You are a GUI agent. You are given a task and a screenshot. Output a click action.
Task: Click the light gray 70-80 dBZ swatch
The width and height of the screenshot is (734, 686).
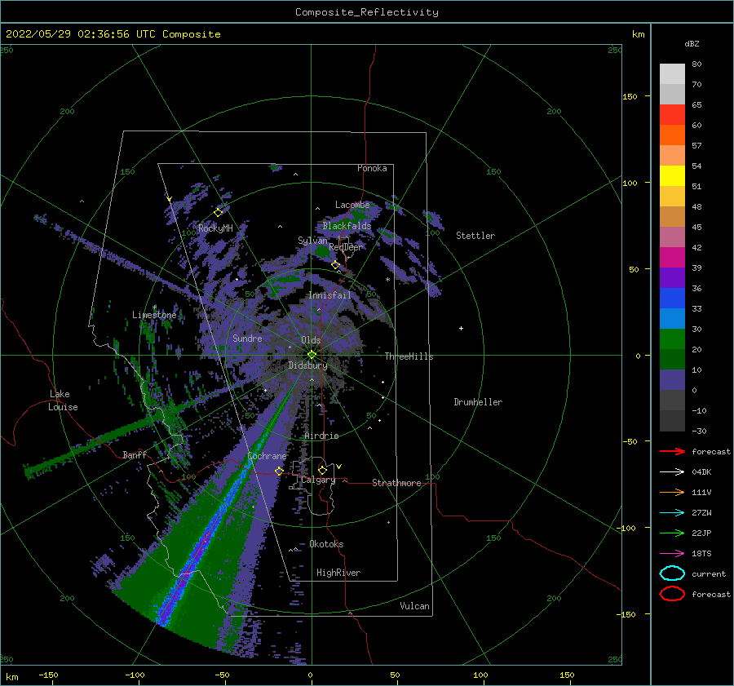(x=672, y=74)
